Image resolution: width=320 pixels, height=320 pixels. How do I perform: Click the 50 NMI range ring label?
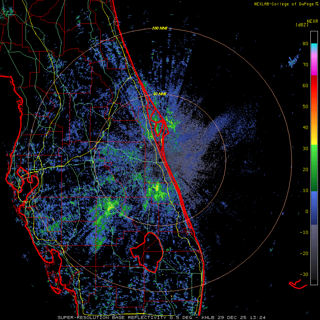click(x=160, y=94)
